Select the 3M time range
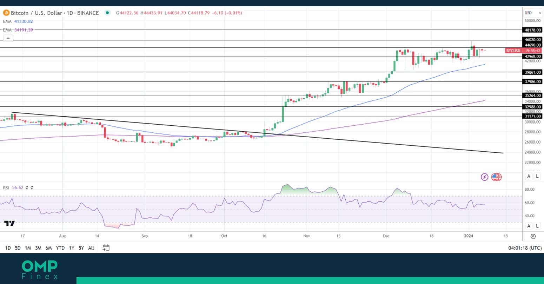This screenshot has height=284, width=544. (38, 248)
